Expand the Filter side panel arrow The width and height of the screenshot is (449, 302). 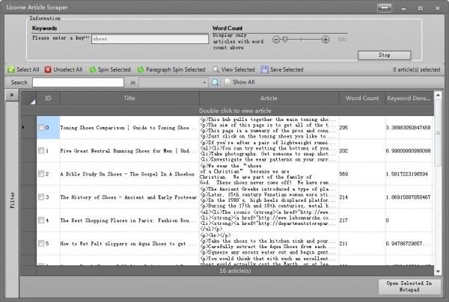coord(12,95)
